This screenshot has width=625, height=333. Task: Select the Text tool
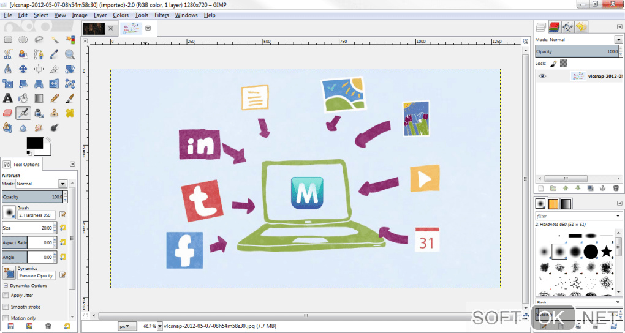(7, 98)
